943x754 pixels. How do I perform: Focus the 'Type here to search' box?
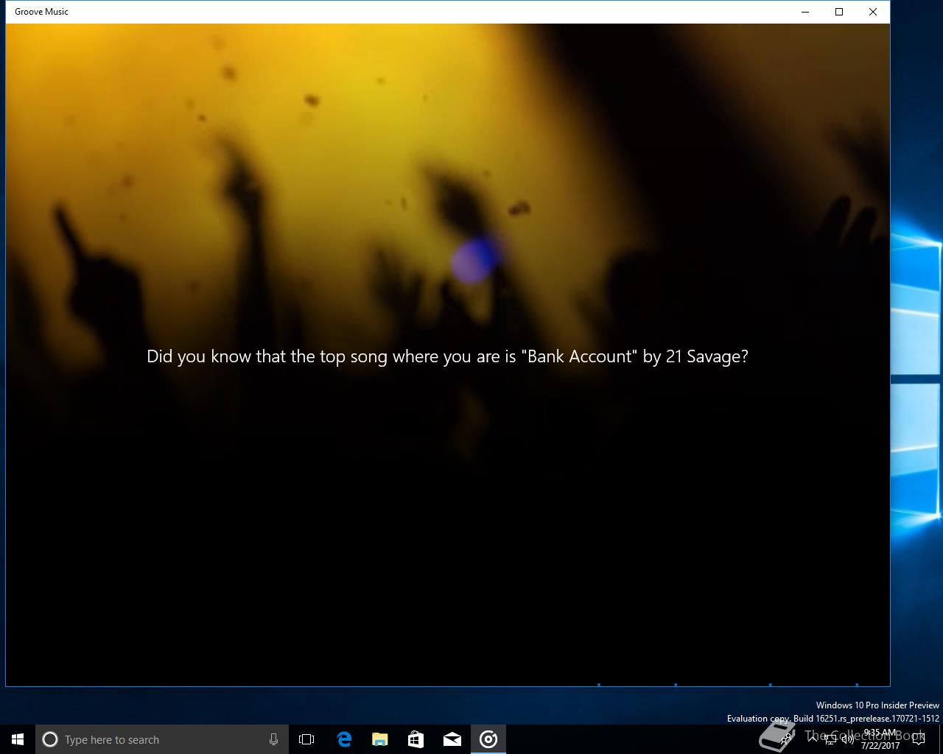click(x=162, y=739)
